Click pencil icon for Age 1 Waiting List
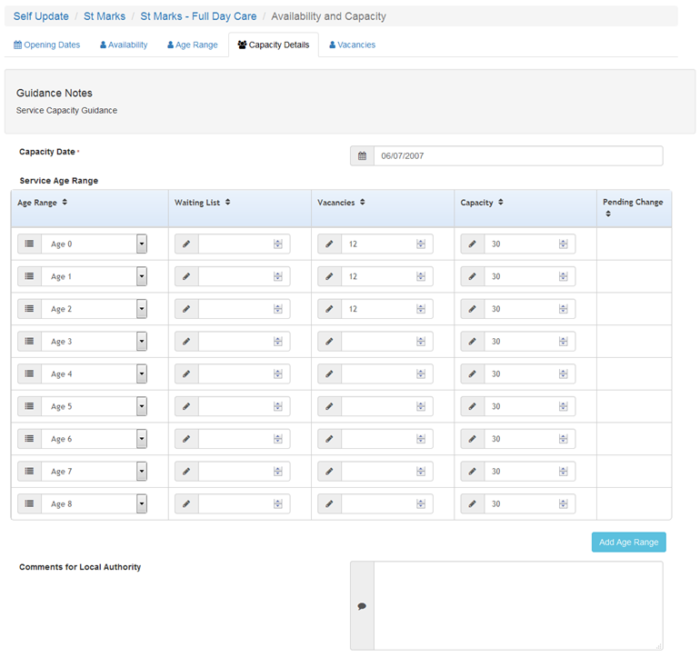 [x=186, y=276]
